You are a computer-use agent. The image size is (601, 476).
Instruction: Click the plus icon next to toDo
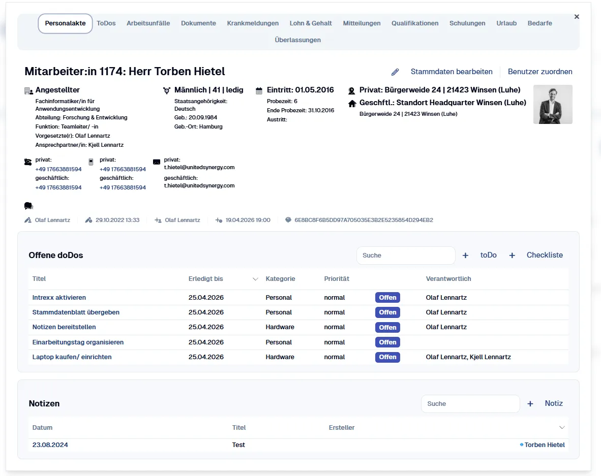pos(465,256)
